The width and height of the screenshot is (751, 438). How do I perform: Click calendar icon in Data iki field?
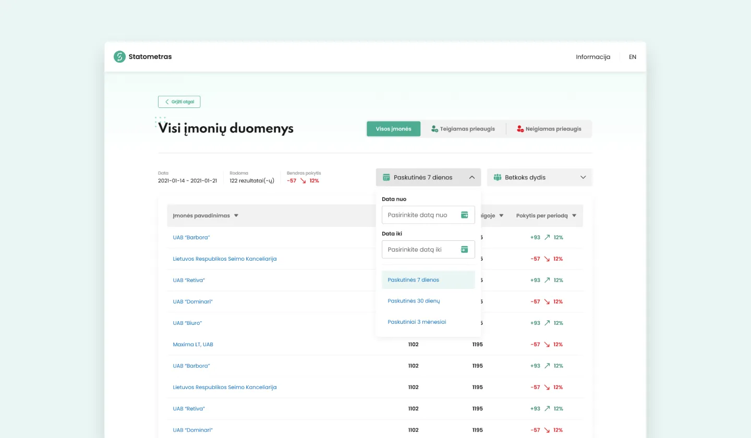(x=464, y=250)
